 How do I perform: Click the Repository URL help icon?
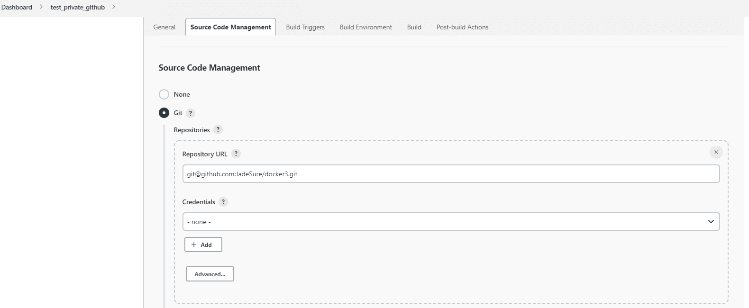[236, 154]
